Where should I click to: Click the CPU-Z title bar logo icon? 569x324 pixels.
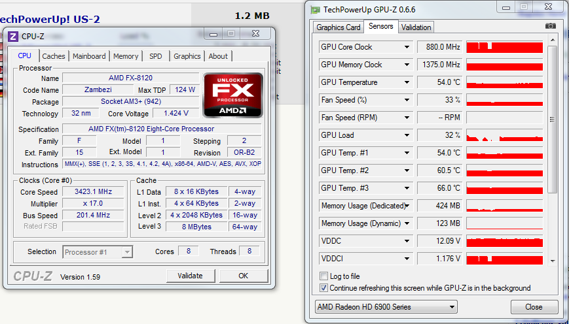pos(13,36)
